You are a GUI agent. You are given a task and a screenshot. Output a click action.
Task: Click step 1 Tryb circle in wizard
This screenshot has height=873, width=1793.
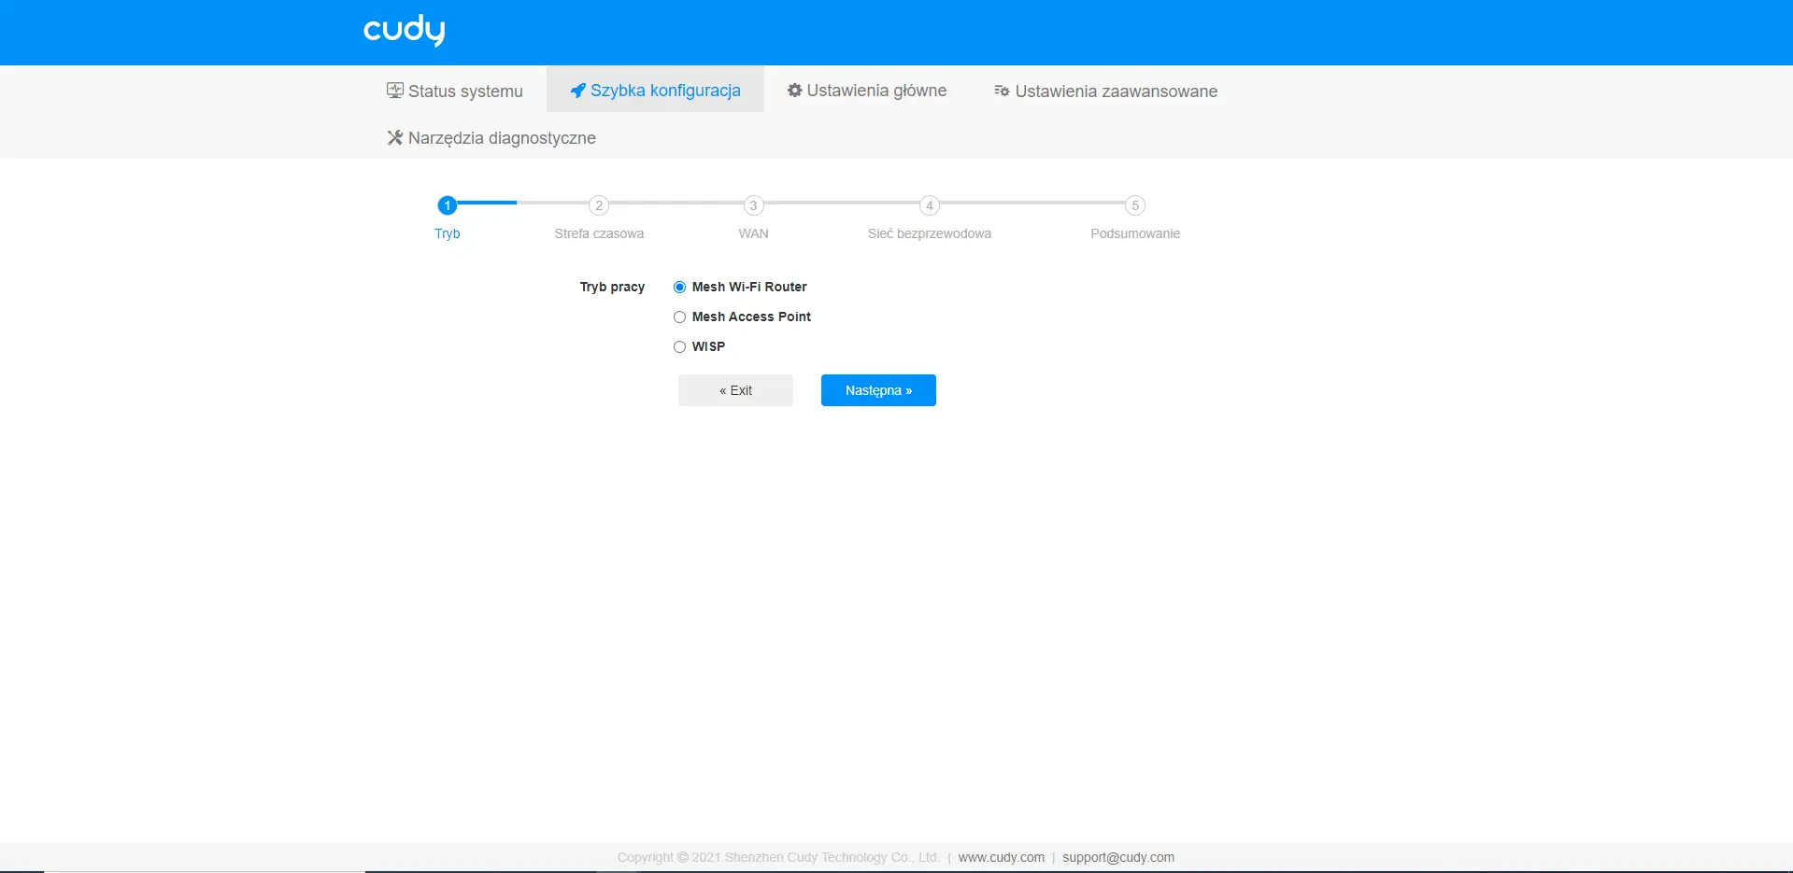coord(448,205)
